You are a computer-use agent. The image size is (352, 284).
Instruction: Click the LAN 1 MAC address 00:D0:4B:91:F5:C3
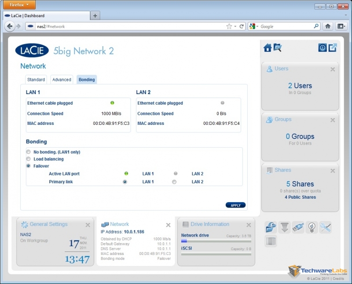coord(111,124)
